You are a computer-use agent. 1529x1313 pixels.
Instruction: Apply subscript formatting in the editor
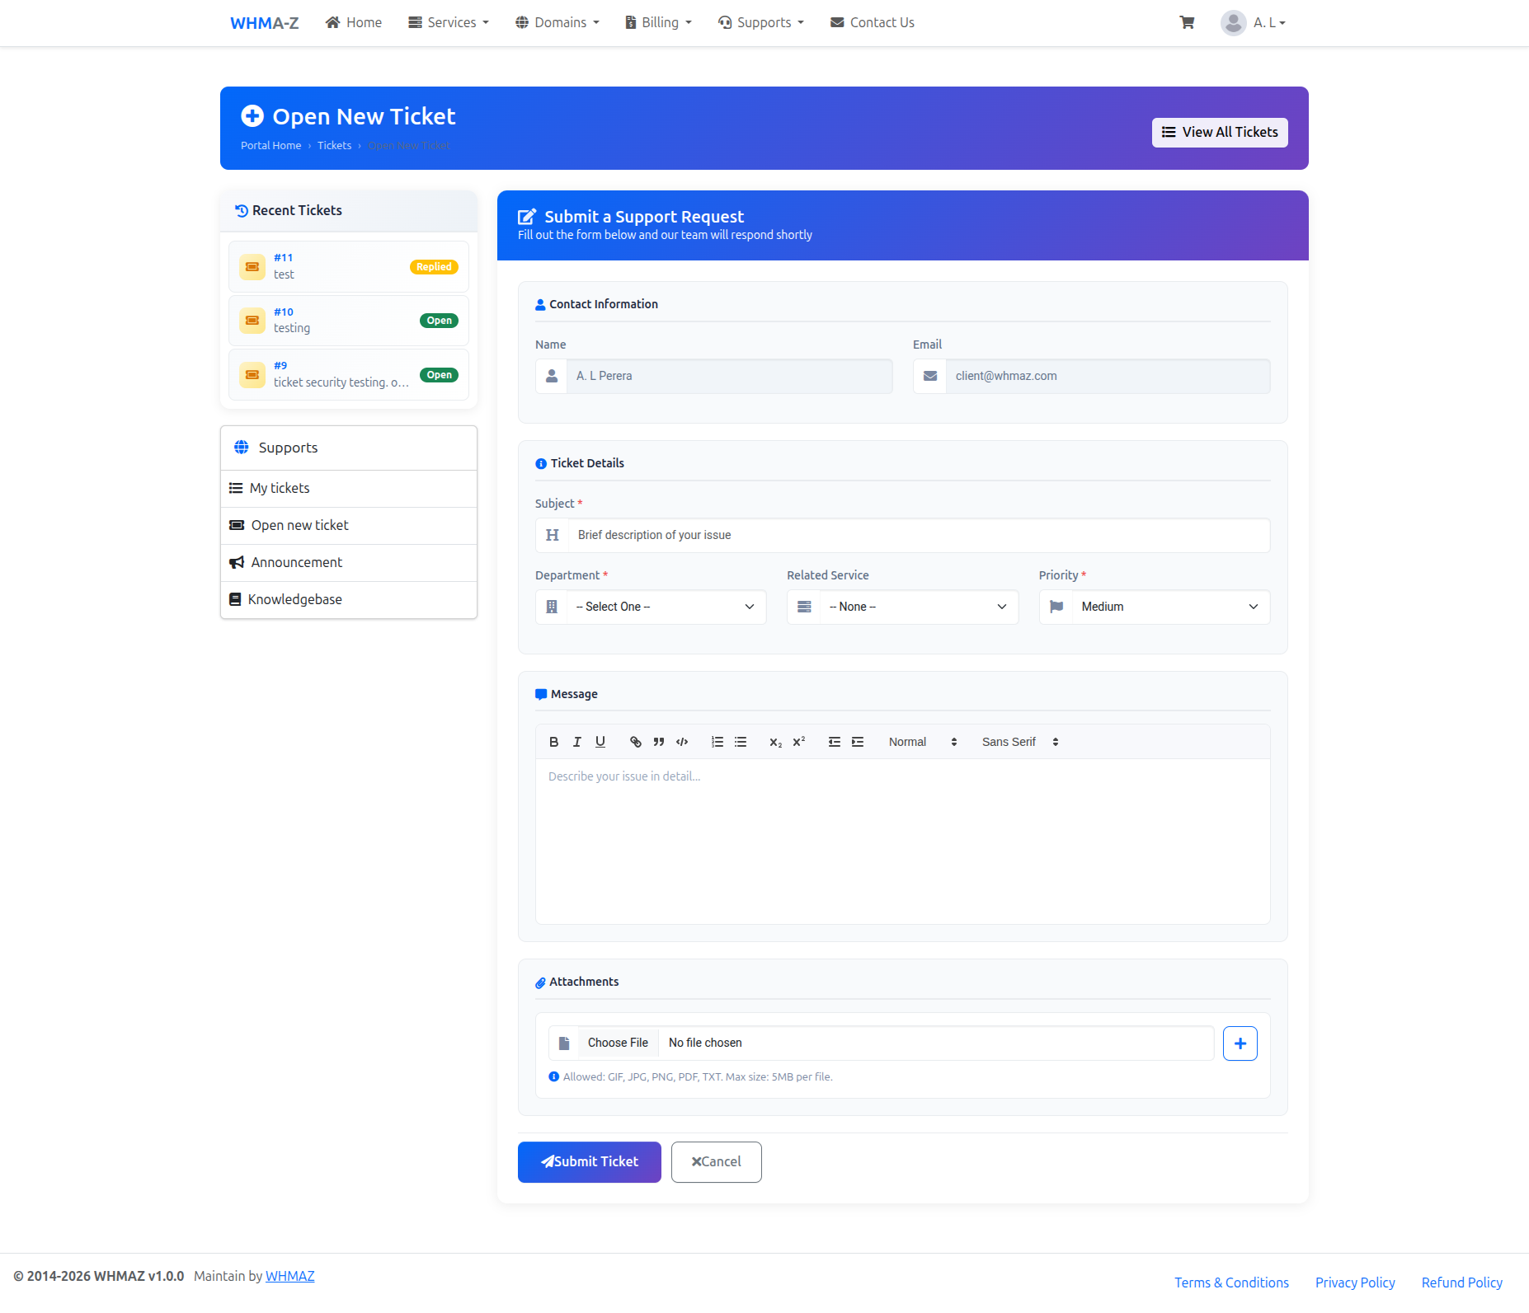point(774,741)
